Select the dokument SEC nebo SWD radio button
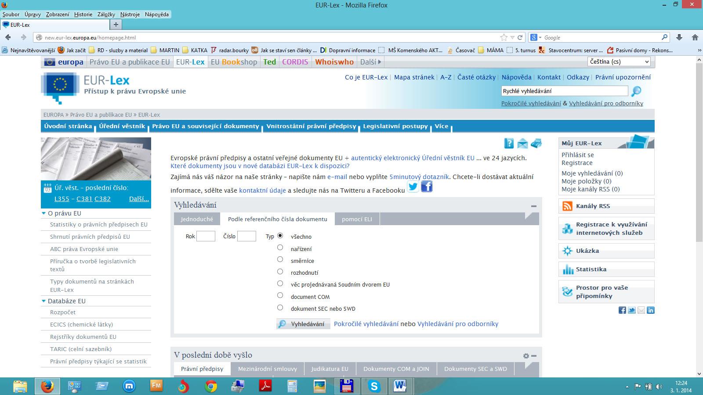Image resolution: width=703 pixels, height=395 pixels. pos(280,308)
